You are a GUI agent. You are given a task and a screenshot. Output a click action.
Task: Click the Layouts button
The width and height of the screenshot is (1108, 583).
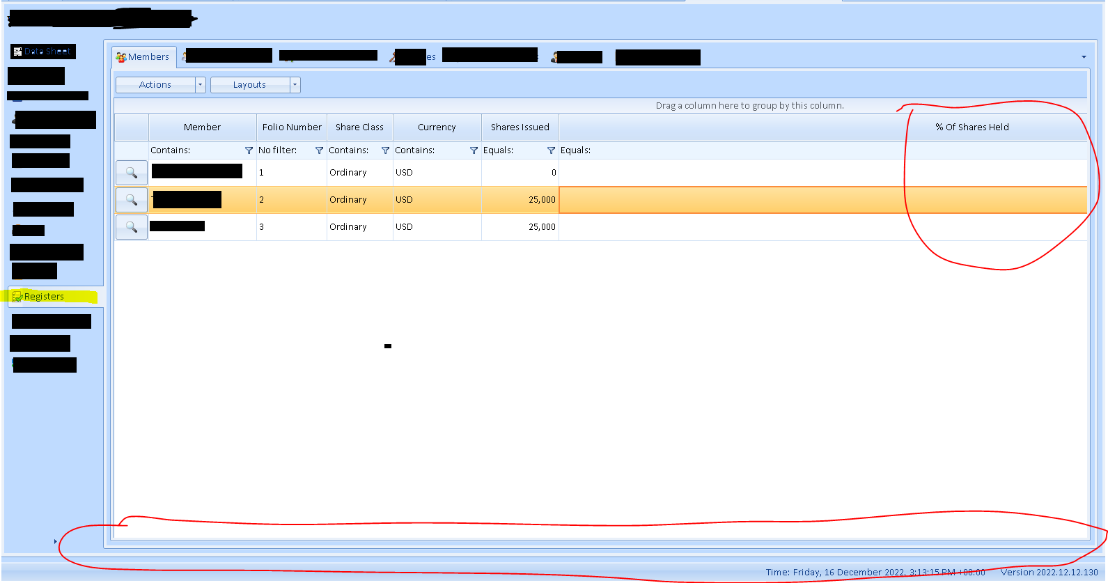coord(249,85)
